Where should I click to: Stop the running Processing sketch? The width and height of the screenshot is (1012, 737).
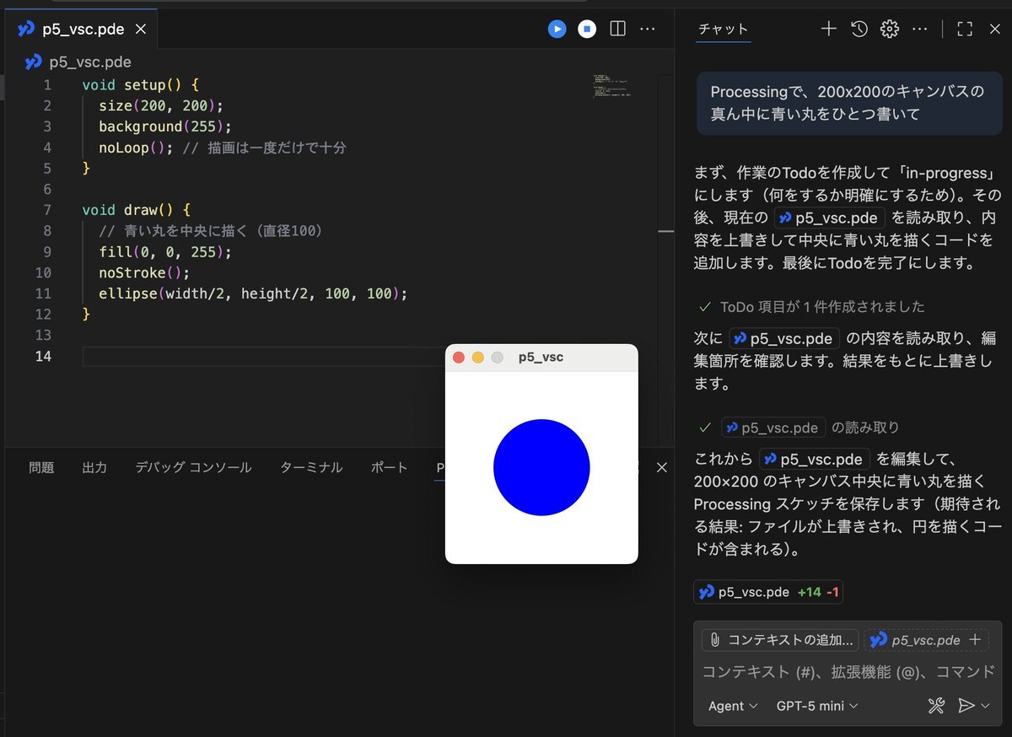coord(587,30)
